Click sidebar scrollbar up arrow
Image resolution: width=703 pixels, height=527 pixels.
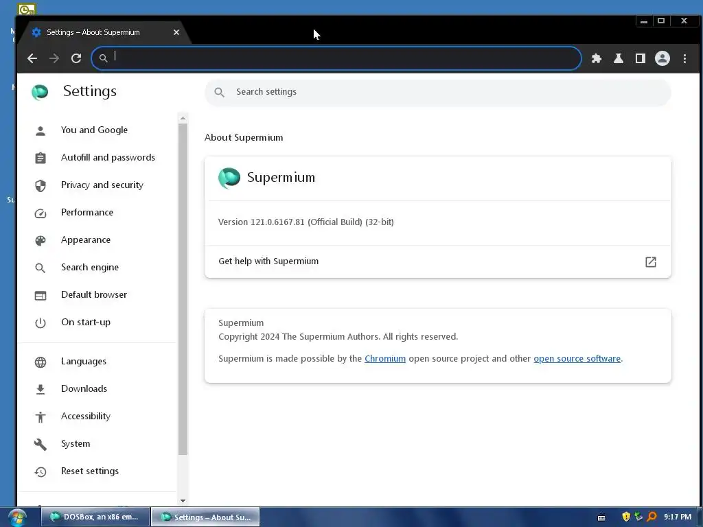click(x=183, y=118)
